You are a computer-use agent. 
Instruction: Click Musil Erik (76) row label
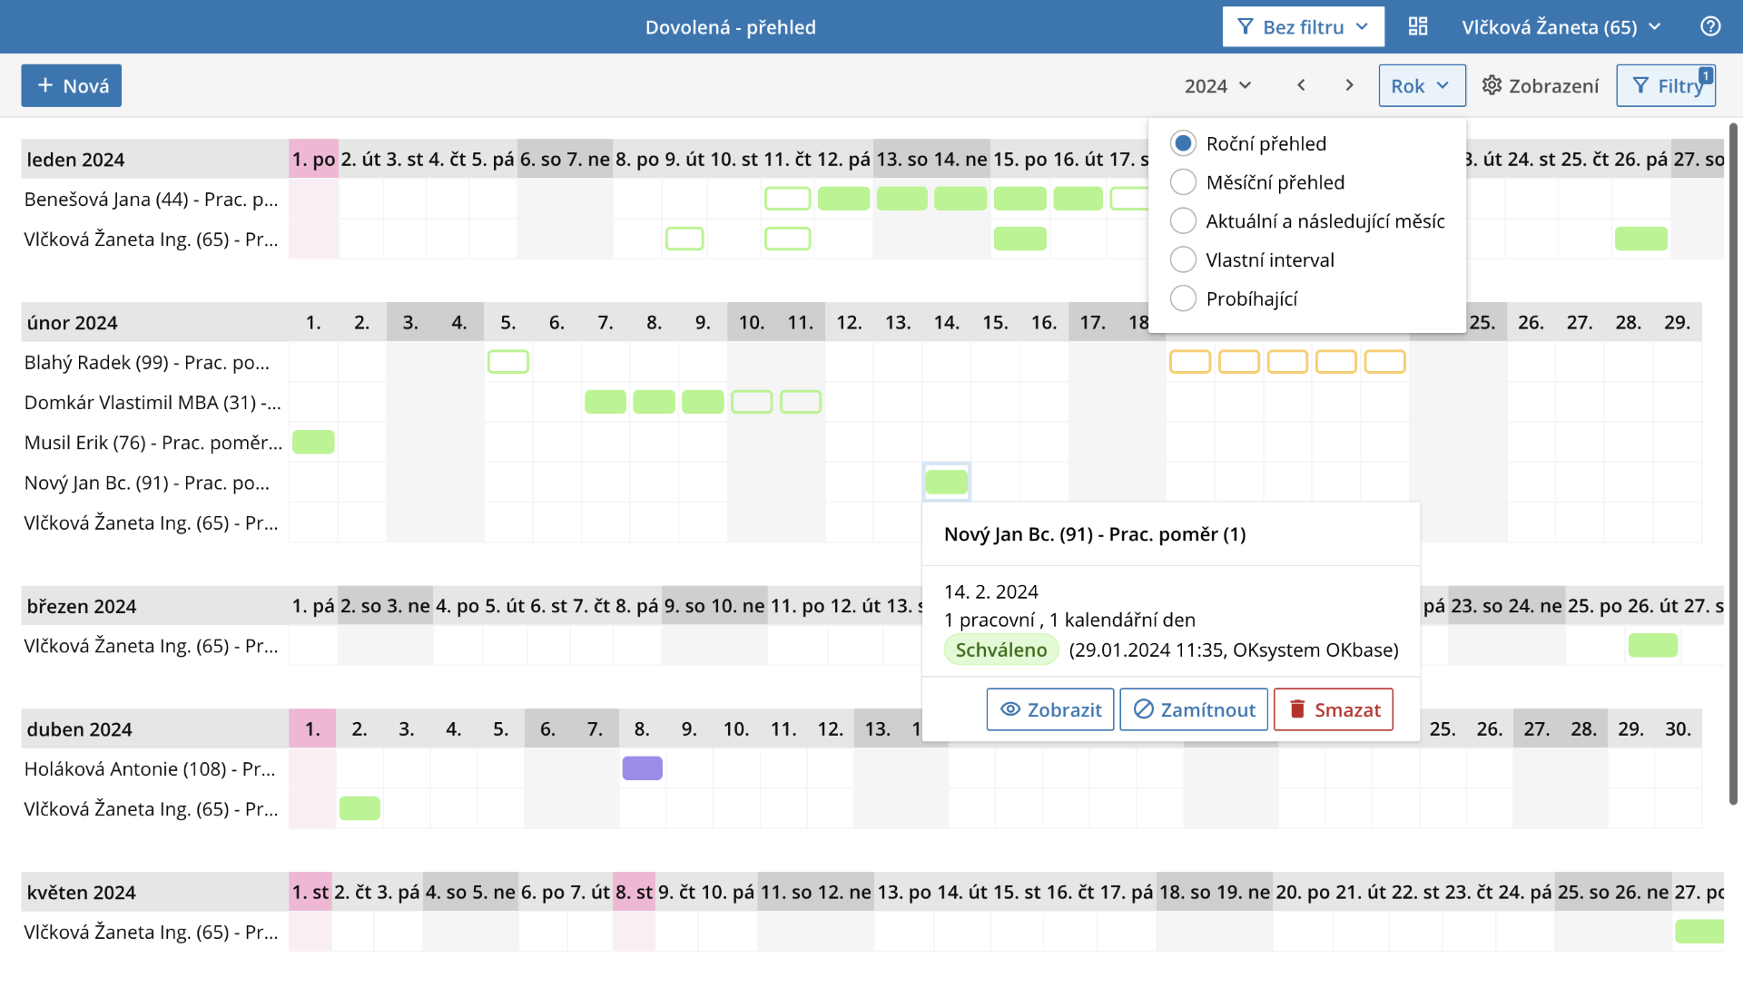coord(153,442)
